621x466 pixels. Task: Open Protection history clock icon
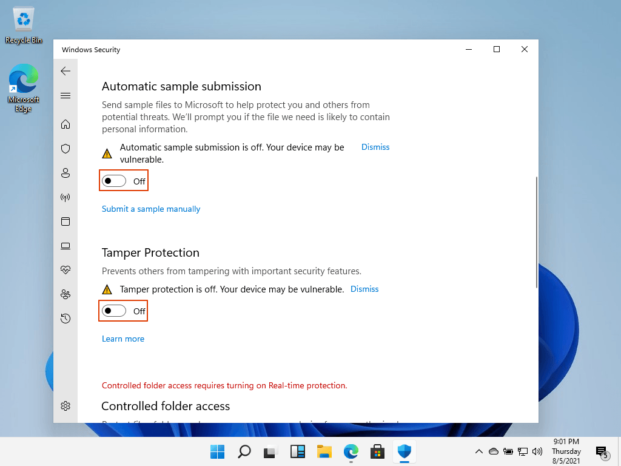tap(65, 319)
